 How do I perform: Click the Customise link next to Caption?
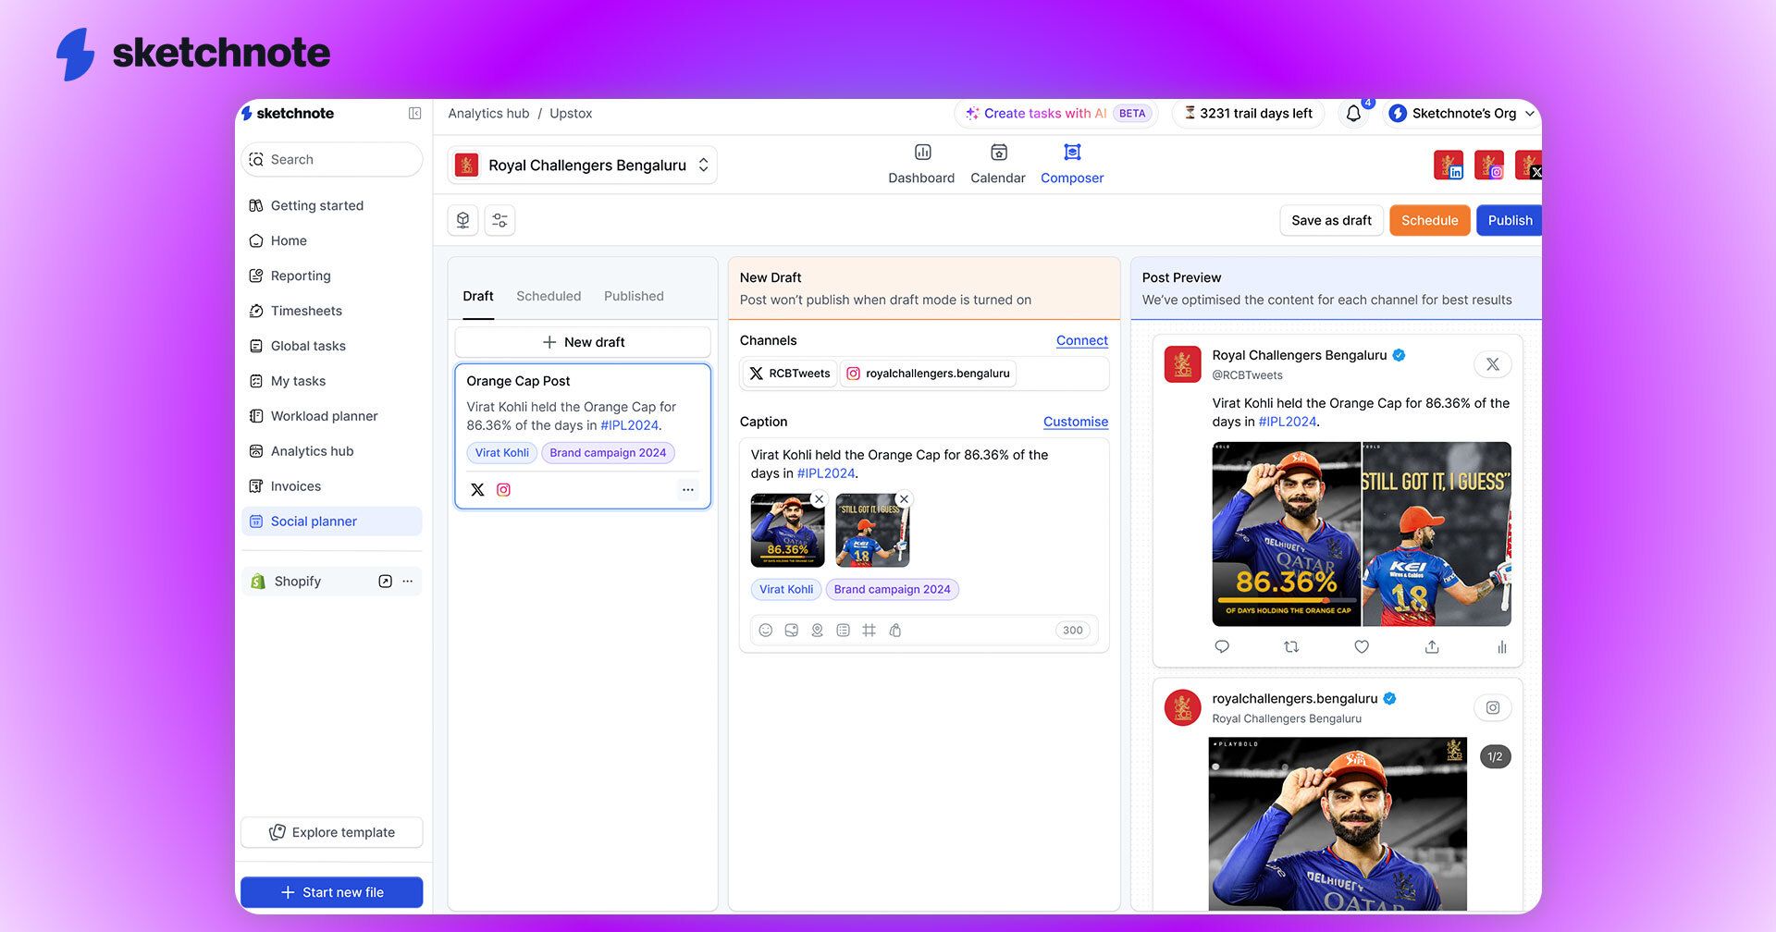(1075, 422)
